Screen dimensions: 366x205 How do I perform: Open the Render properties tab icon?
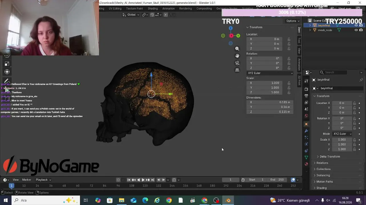306,89
